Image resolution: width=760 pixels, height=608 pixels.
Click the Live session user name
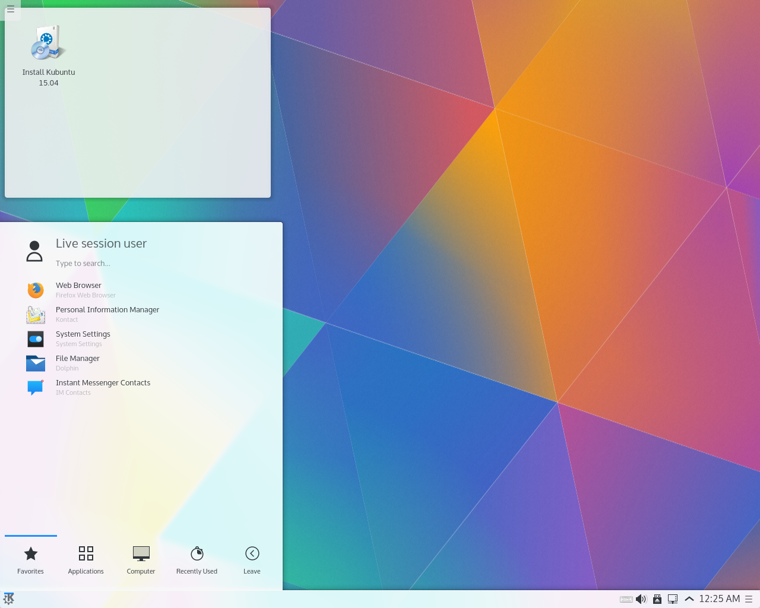[x=101, y=243]
